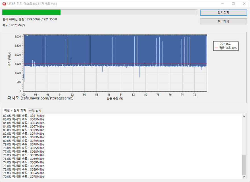Click the 현재 채워진 용량 279.00GiB text
The width and height of the screenshot is (250, 182).
30,19
